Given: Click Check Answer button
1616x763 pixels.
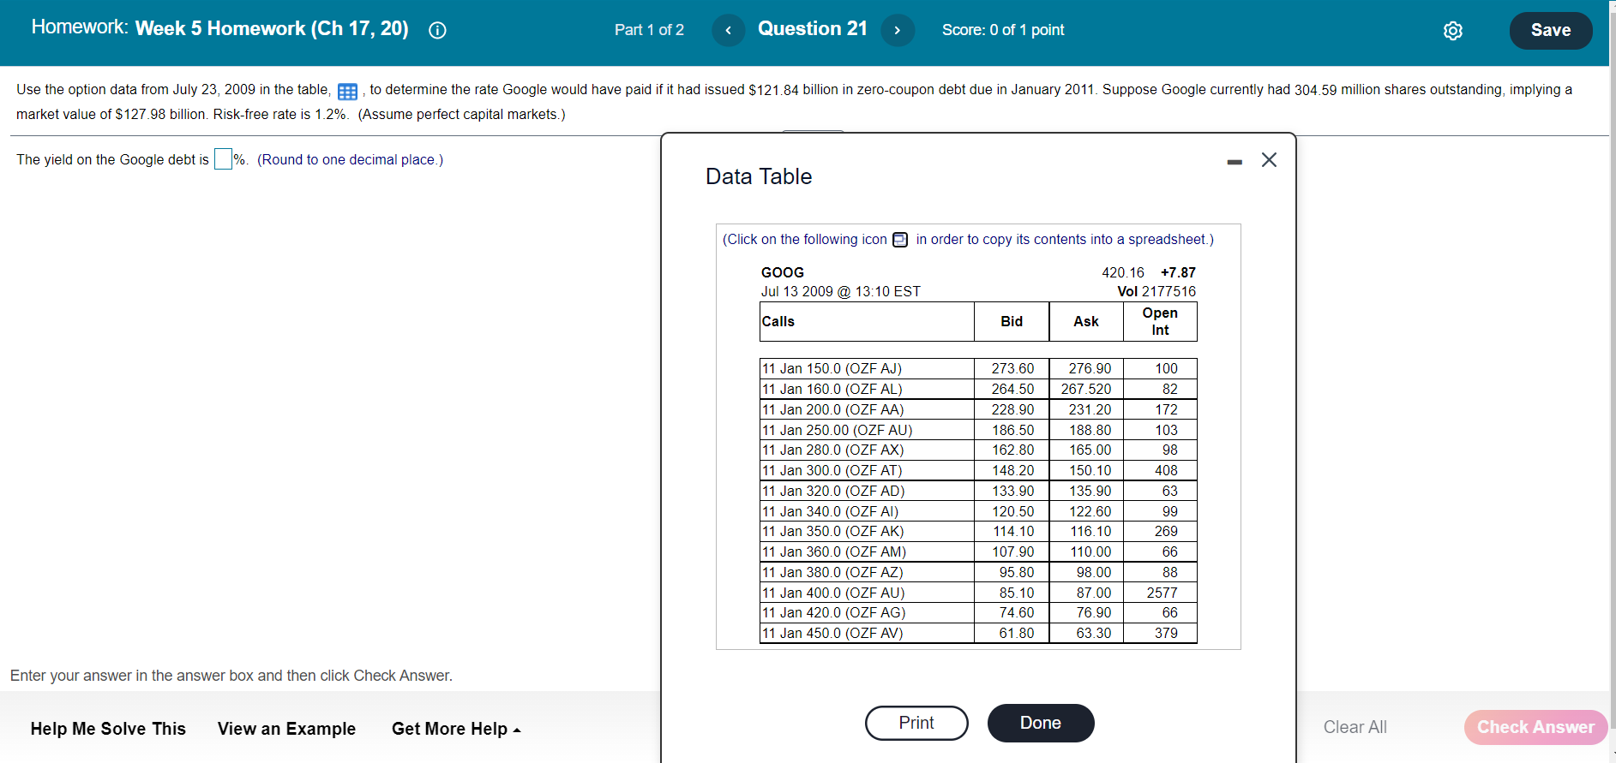Looking at the screenshot, I should point(1535,727).
